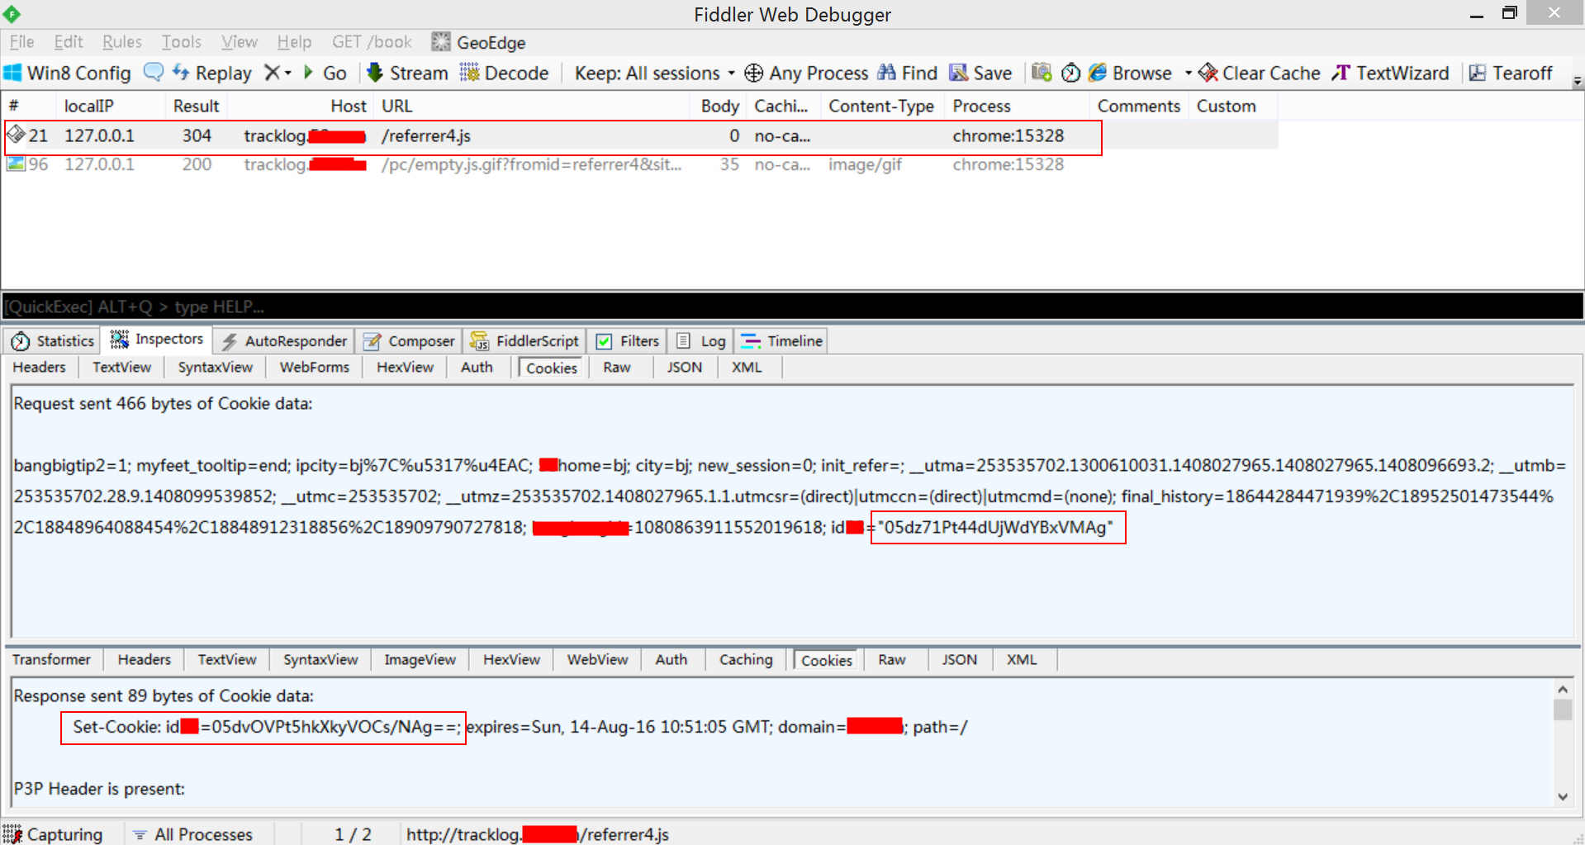Switch to the Composer tab

tap(410, 341)
